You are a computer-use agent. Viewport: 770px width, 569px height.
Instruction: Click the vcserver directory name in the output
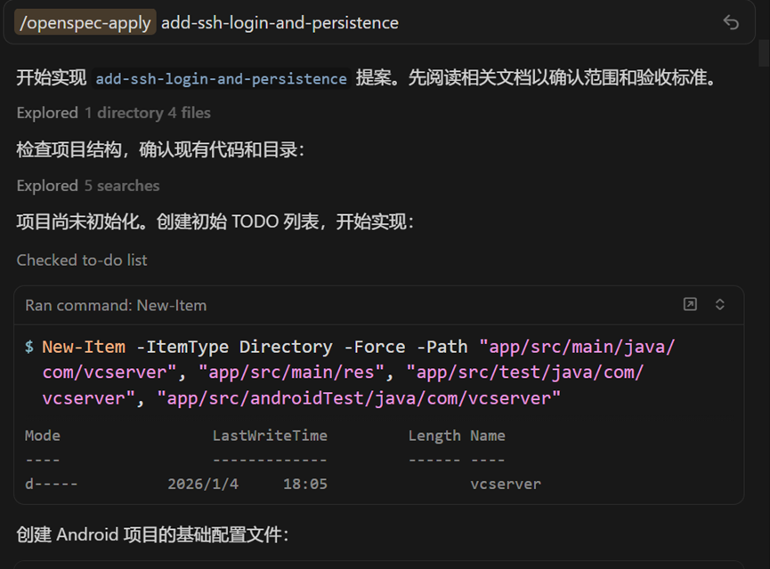505,485
